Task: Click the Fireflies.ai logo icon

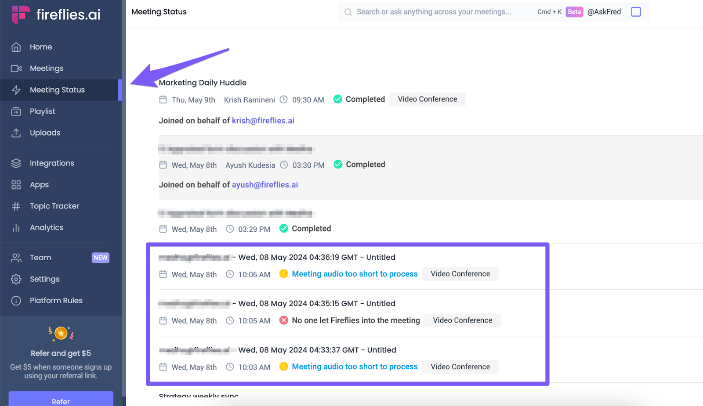Action: 21,14
